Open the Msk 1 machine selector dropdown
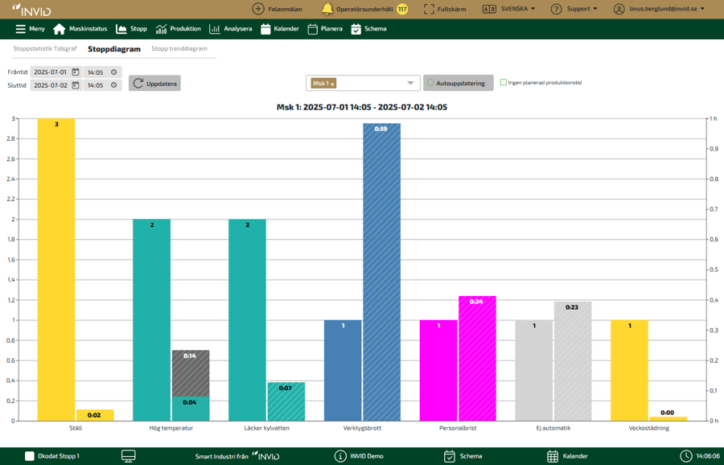This screenshot has height=465, width=724. pyautogui.click(x=411, y=81)
